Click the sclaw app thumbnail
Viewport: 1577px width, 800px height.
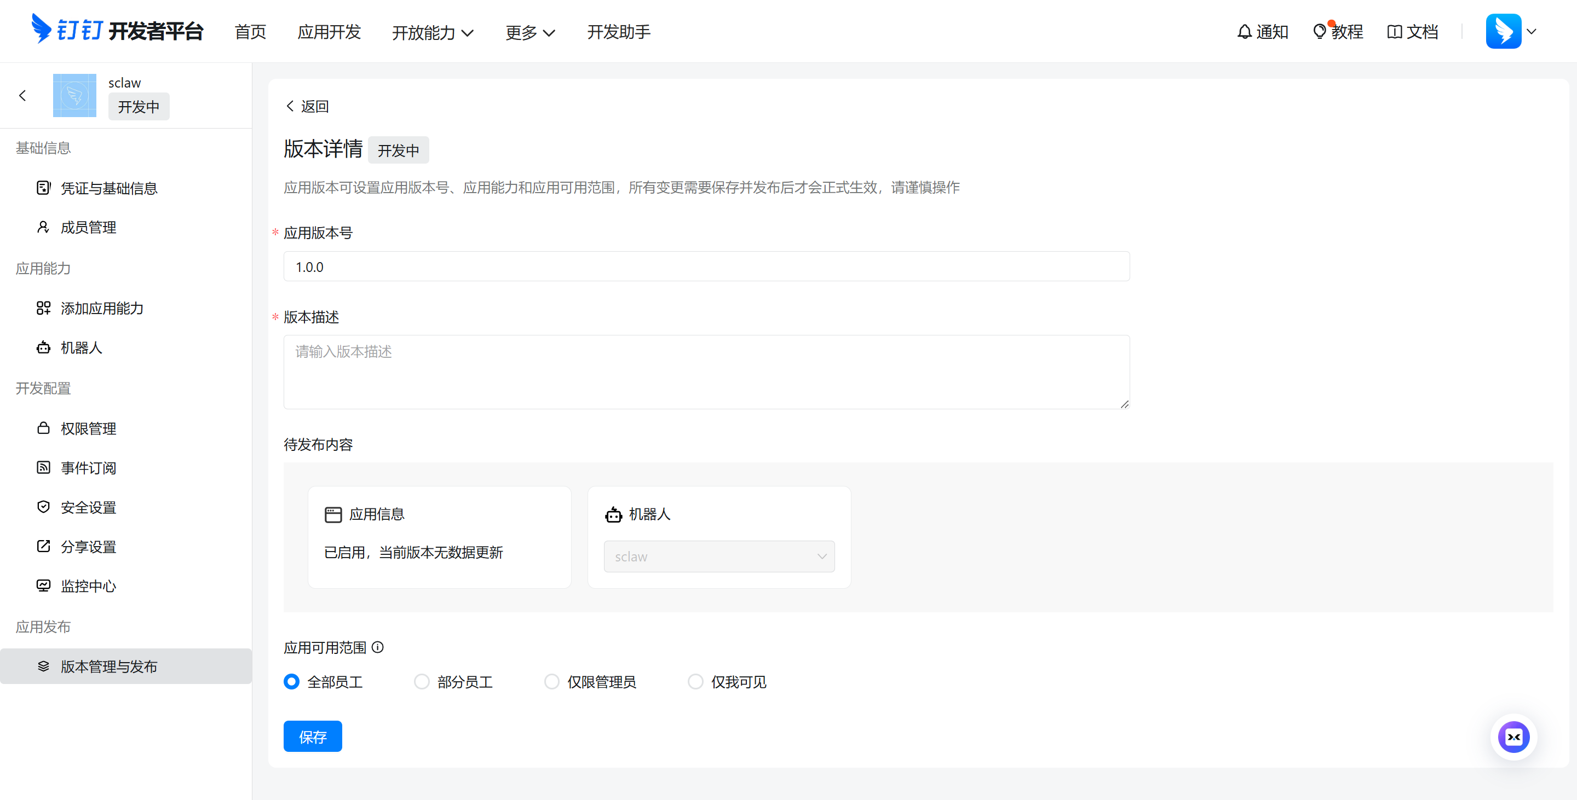(74, 95)
